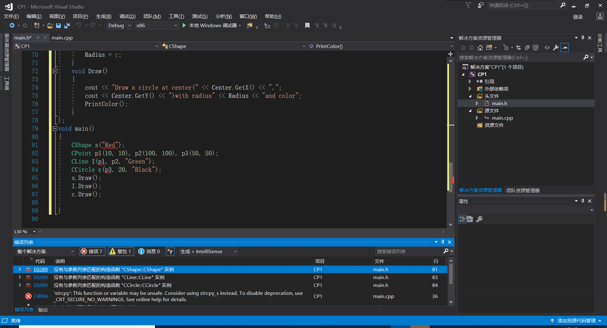607x328 pixels.
Task: Open the Debug configuration dropdown
Action: pyautogui.click(x=120, y=26)
